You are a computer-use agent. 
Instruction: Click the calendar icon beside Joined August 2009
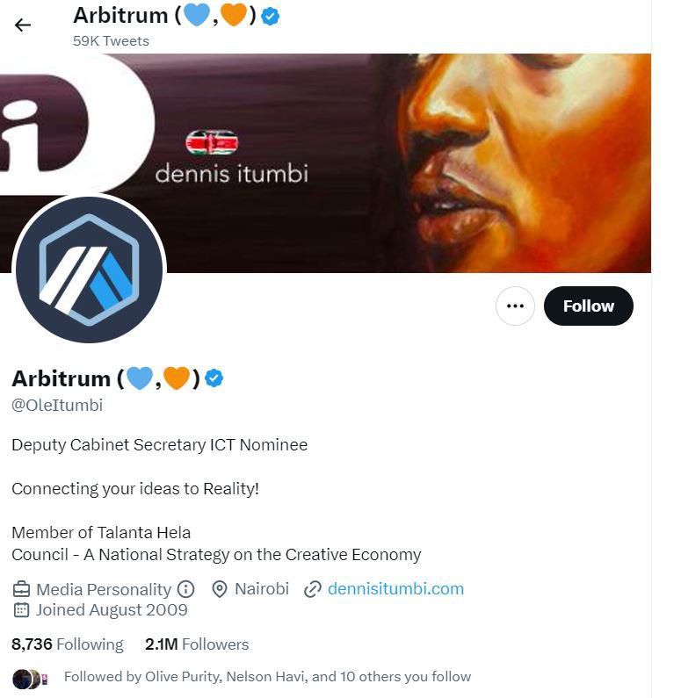click(x=21, y=610)
